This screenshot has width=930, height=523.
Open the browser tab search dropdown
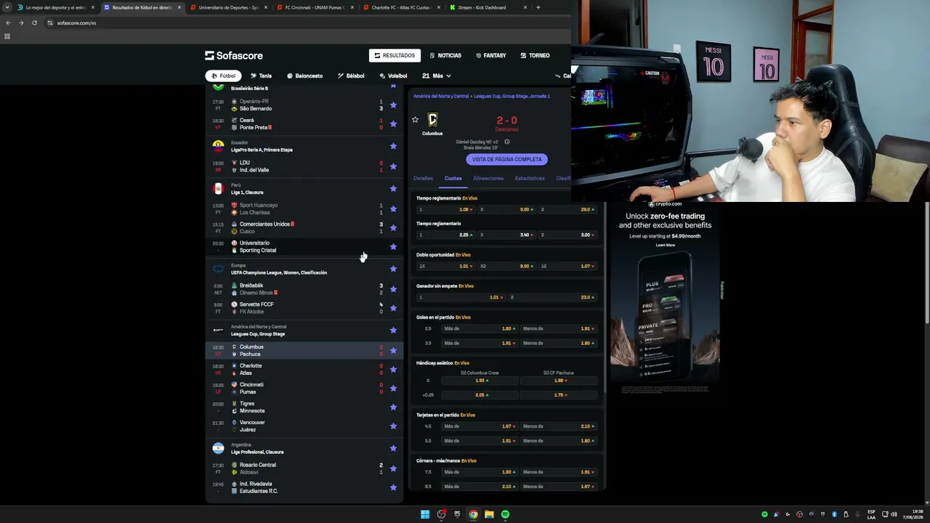click(7, 7)
